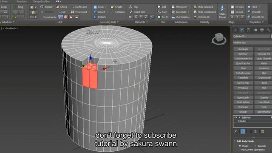
Task: Apply Hard edge property
Action: [x=252, y=7]
